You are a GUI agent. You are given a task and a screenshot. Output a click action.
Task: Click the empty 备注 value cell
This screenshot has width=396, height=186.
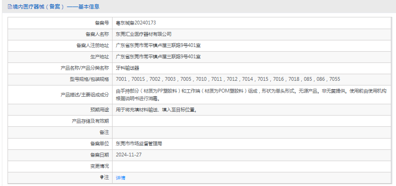pyautogui.click(x=252, y=132)
